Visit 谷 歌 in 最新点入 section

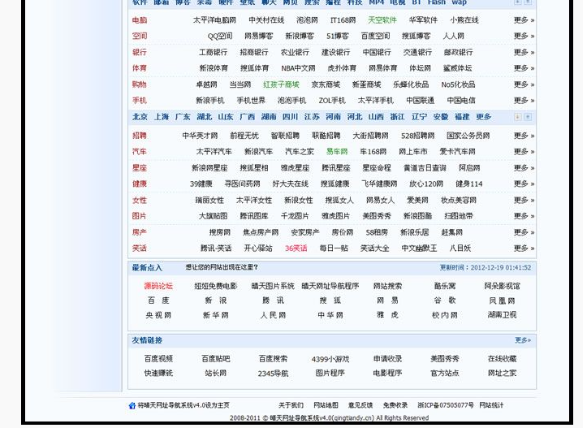(445, 300)
